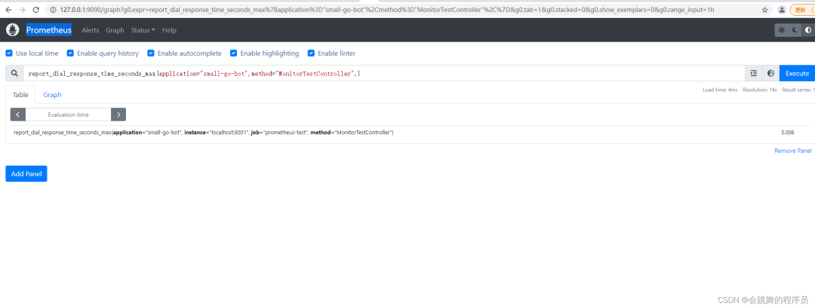This screenshot has height=308, width=815.
Task: Click the browser forward arrow
Action: point(22,10)
